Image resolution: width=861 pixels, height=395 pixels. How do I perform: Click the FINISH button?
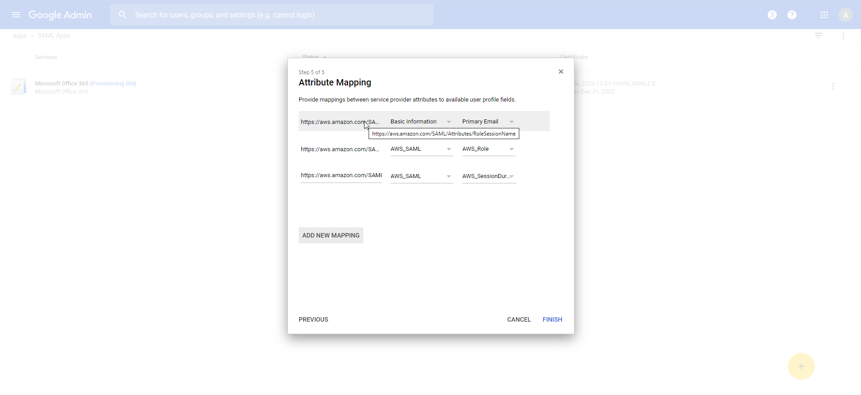(552, 319)
